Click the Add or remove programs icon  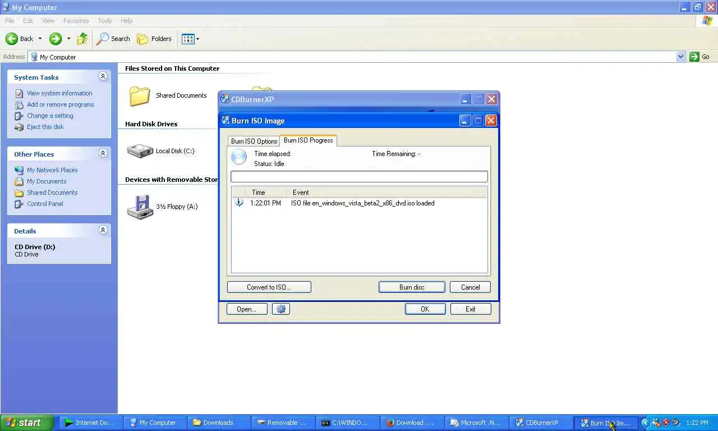pyautogui.click(x=19, y=104)
